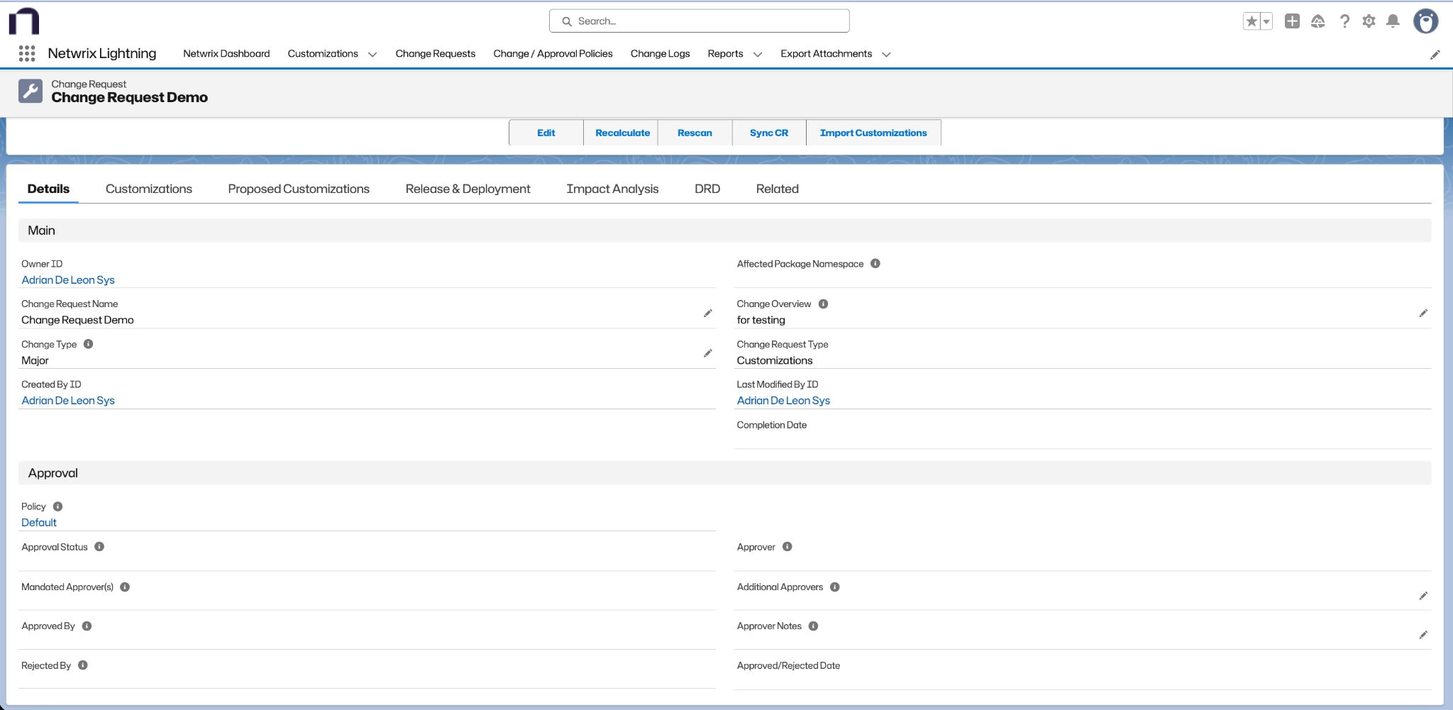The height and width of the screenshot is (710, 1453).
Task: Open the Default policy link
Action: 39,523
